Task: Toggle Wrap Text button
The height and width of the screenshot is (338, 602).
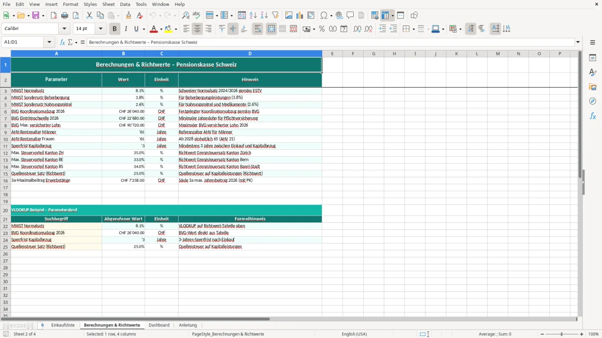Action: 257,29
